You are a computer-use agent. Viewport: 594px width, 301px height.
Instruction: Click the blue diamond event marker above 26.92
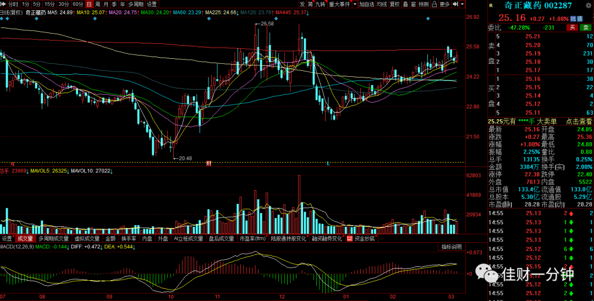428,19
